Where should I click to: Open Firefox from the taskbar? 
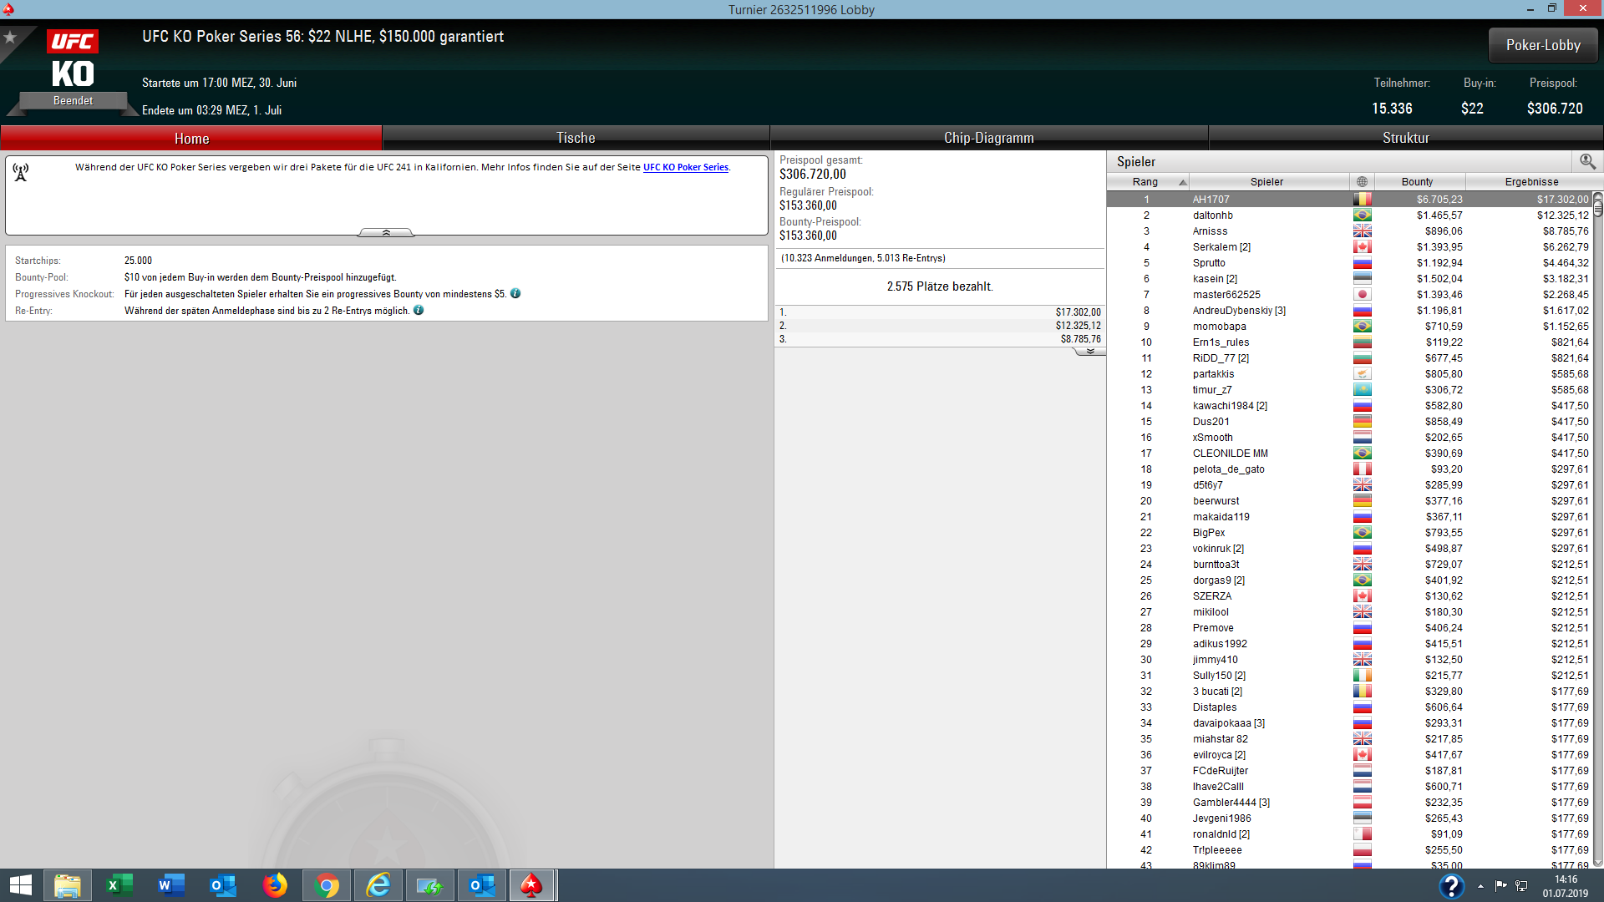click(275, 885)
